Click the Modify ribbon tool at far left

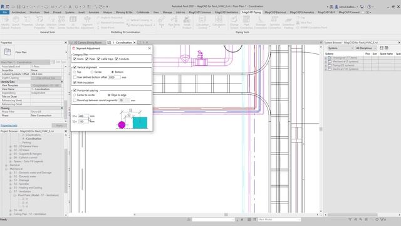tap(5, 23)
